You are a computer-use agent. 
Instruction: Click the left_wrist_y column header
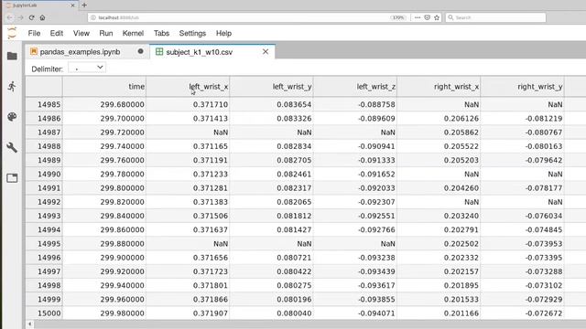pyautogui.click(x=272, y=87)
